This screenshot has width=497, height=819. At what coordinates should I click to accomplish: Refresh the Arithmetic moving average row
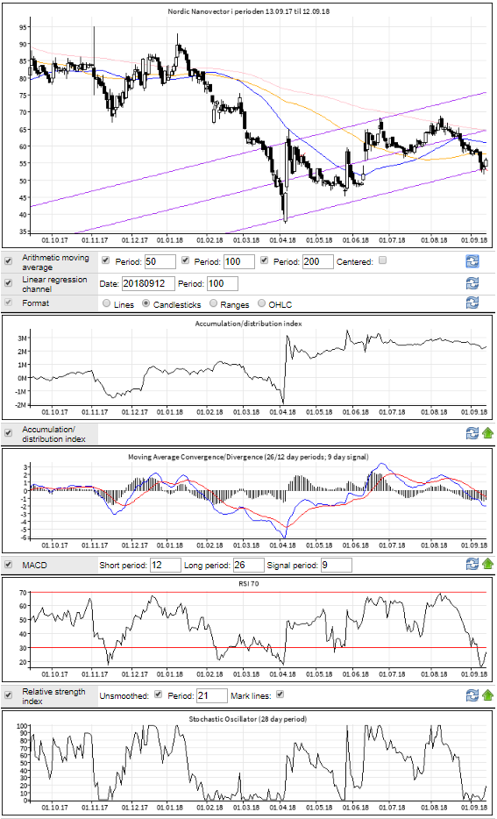click(472, 261)
